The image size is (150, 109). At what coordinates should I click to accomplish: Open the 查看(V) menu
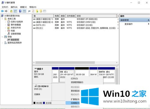(x=23, y=7)
